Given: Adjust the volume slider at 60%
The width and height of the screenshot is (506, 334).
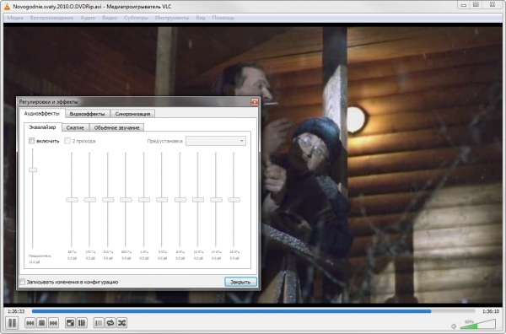Looking at the screenshot, I should [x=477, y=324].
